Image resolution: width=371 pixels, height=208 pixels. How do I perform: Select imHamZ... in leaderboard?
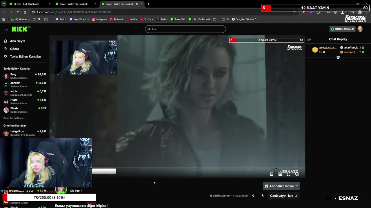coord(352,52)
